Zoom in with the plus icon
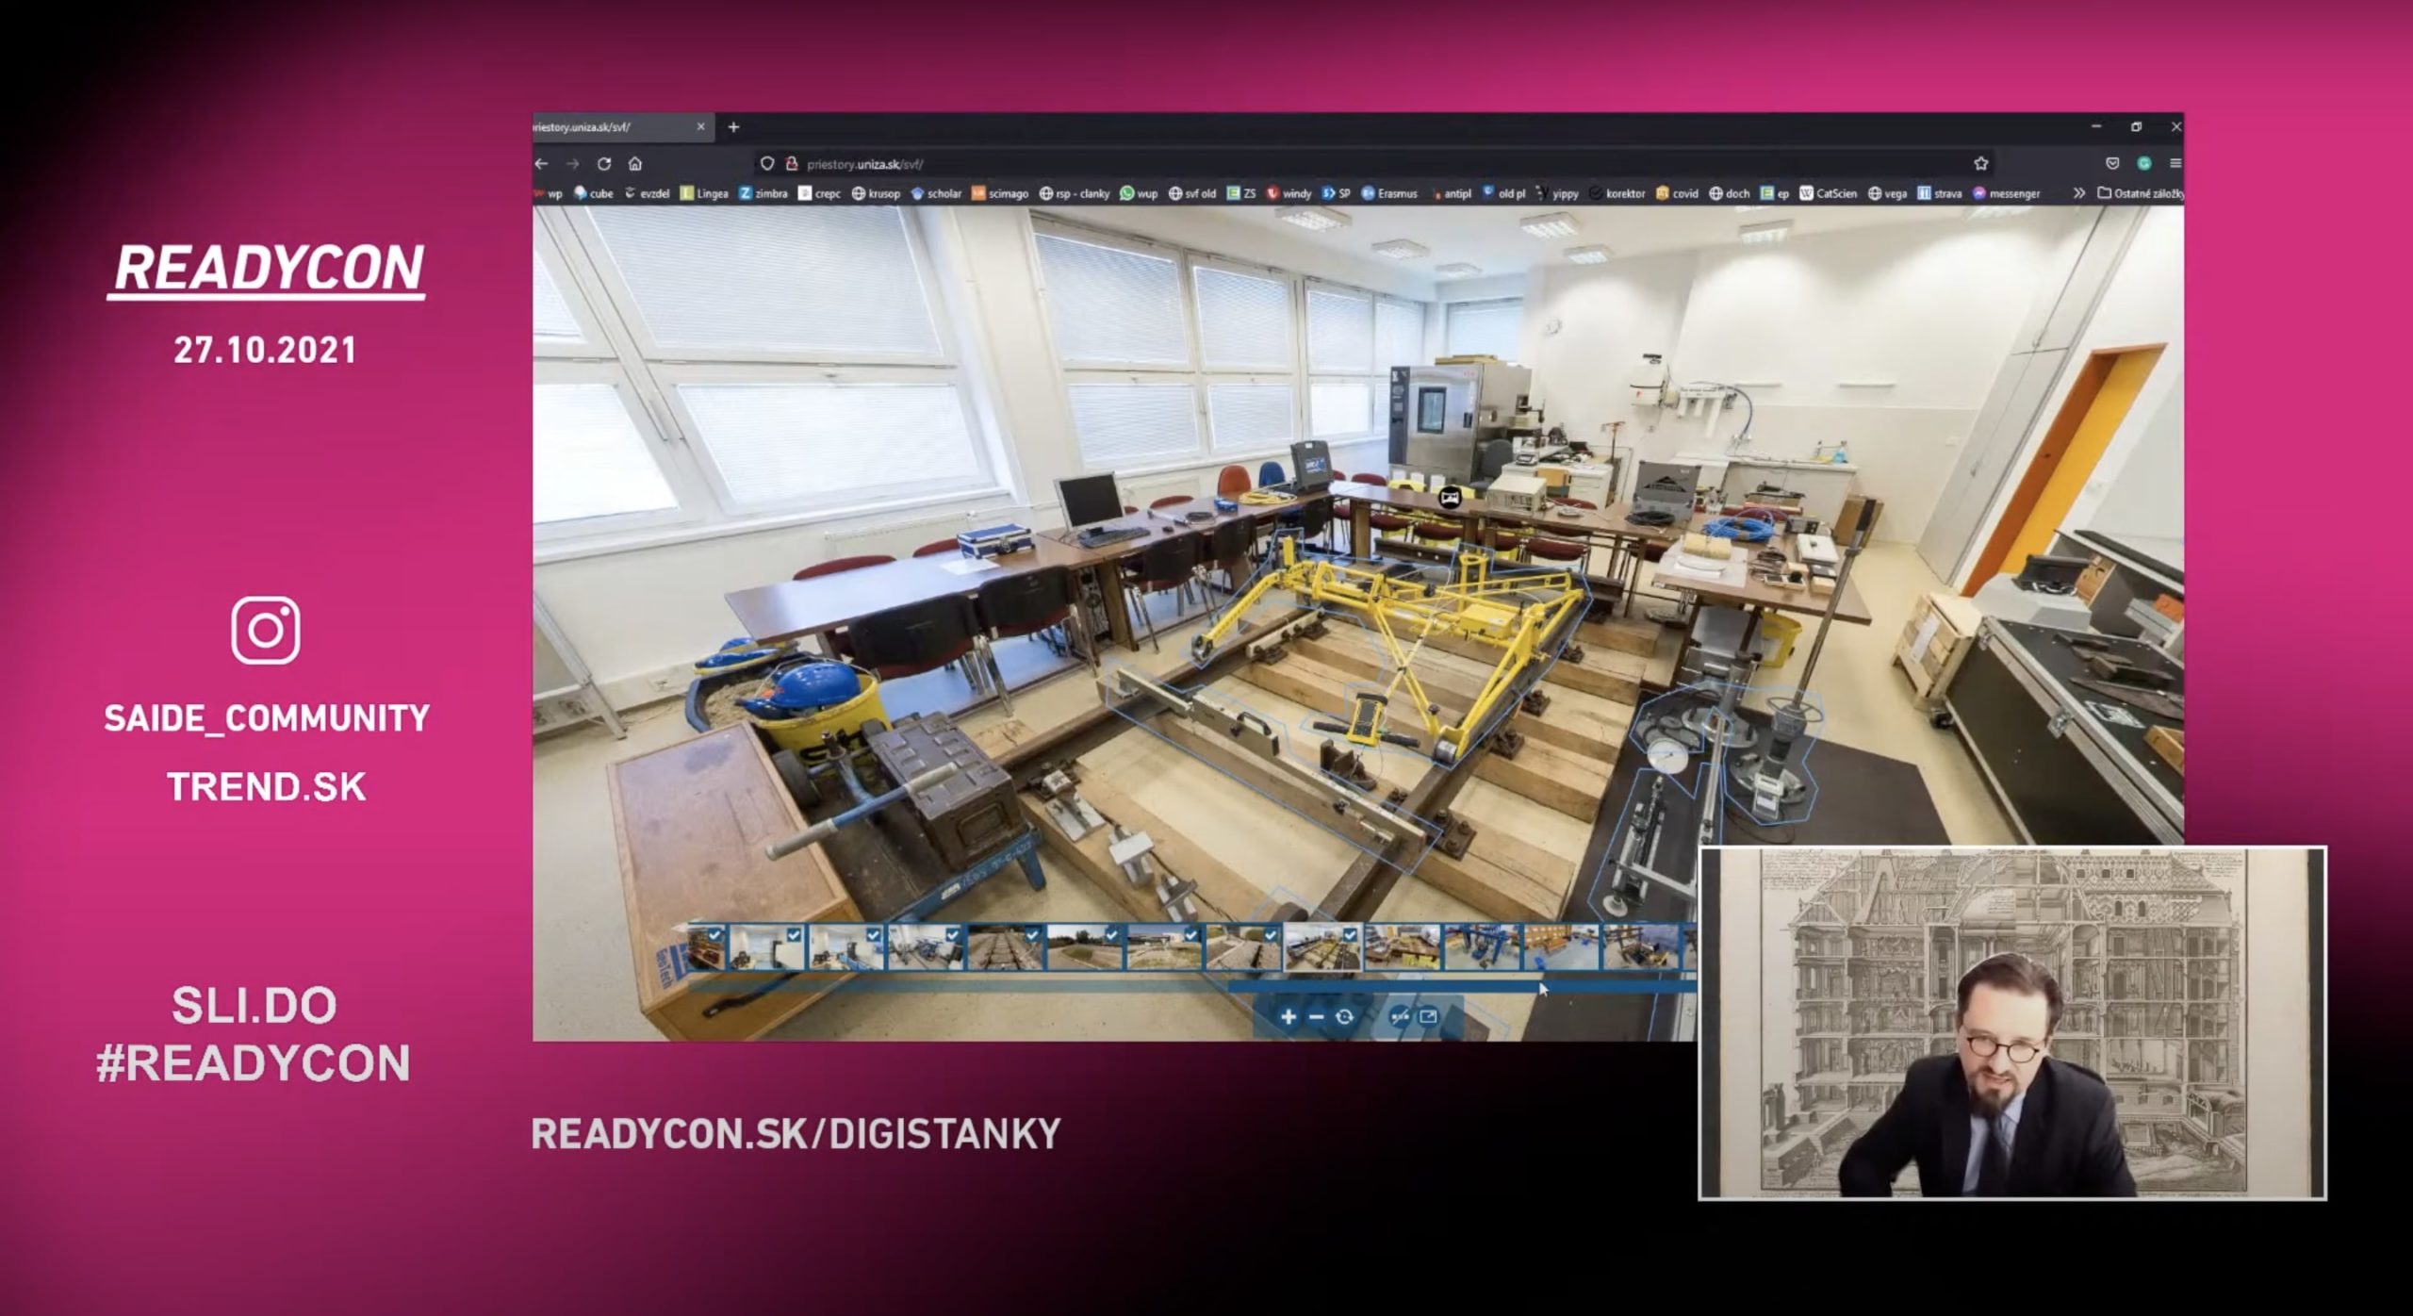 tap(1288, 1016)
